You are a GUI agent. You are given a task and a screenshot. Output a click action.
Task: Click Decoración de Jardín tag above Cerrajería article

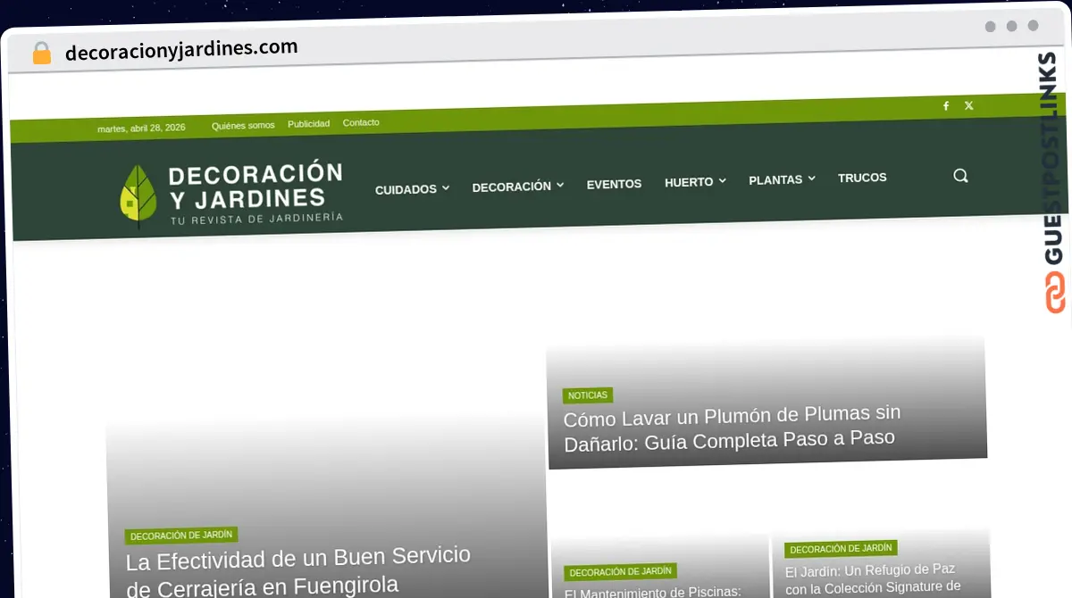[x=181, y=536]
